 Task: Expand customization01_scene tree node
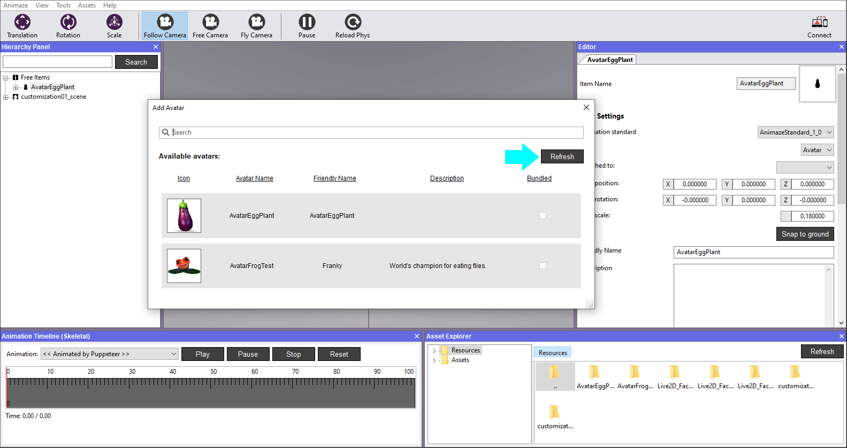6,97
